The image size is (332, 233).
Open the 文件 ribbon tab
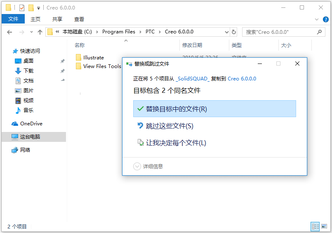[13, 19]
